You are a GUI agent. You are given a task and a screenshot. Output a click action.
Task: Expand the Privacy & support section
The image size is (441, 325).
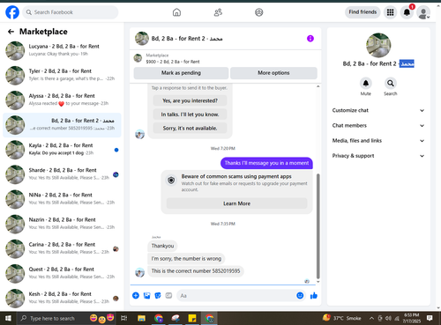(378, 156)
